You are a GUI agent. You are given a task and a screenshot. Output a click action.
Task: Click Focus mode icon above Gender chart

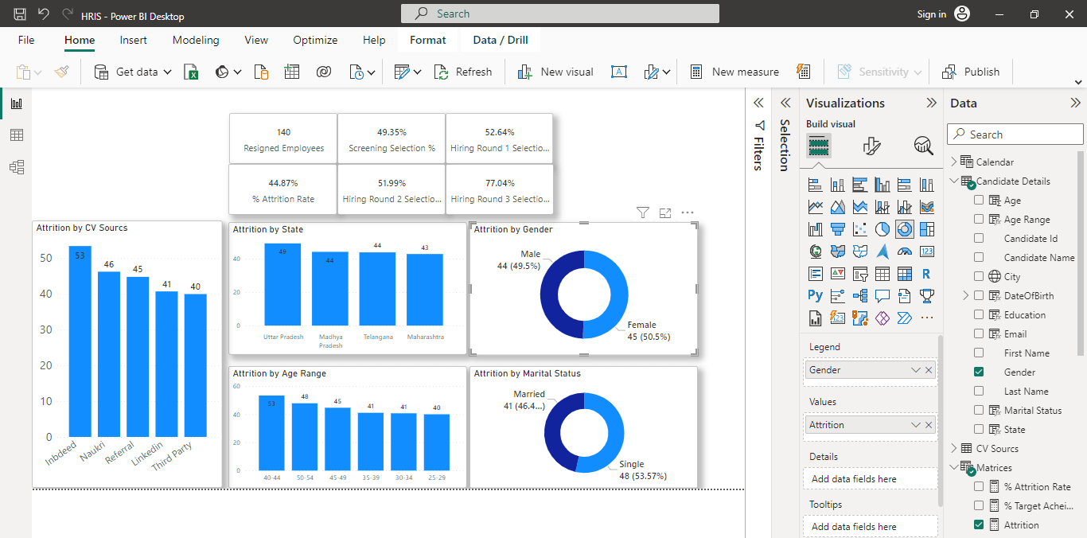pos(665,212)
